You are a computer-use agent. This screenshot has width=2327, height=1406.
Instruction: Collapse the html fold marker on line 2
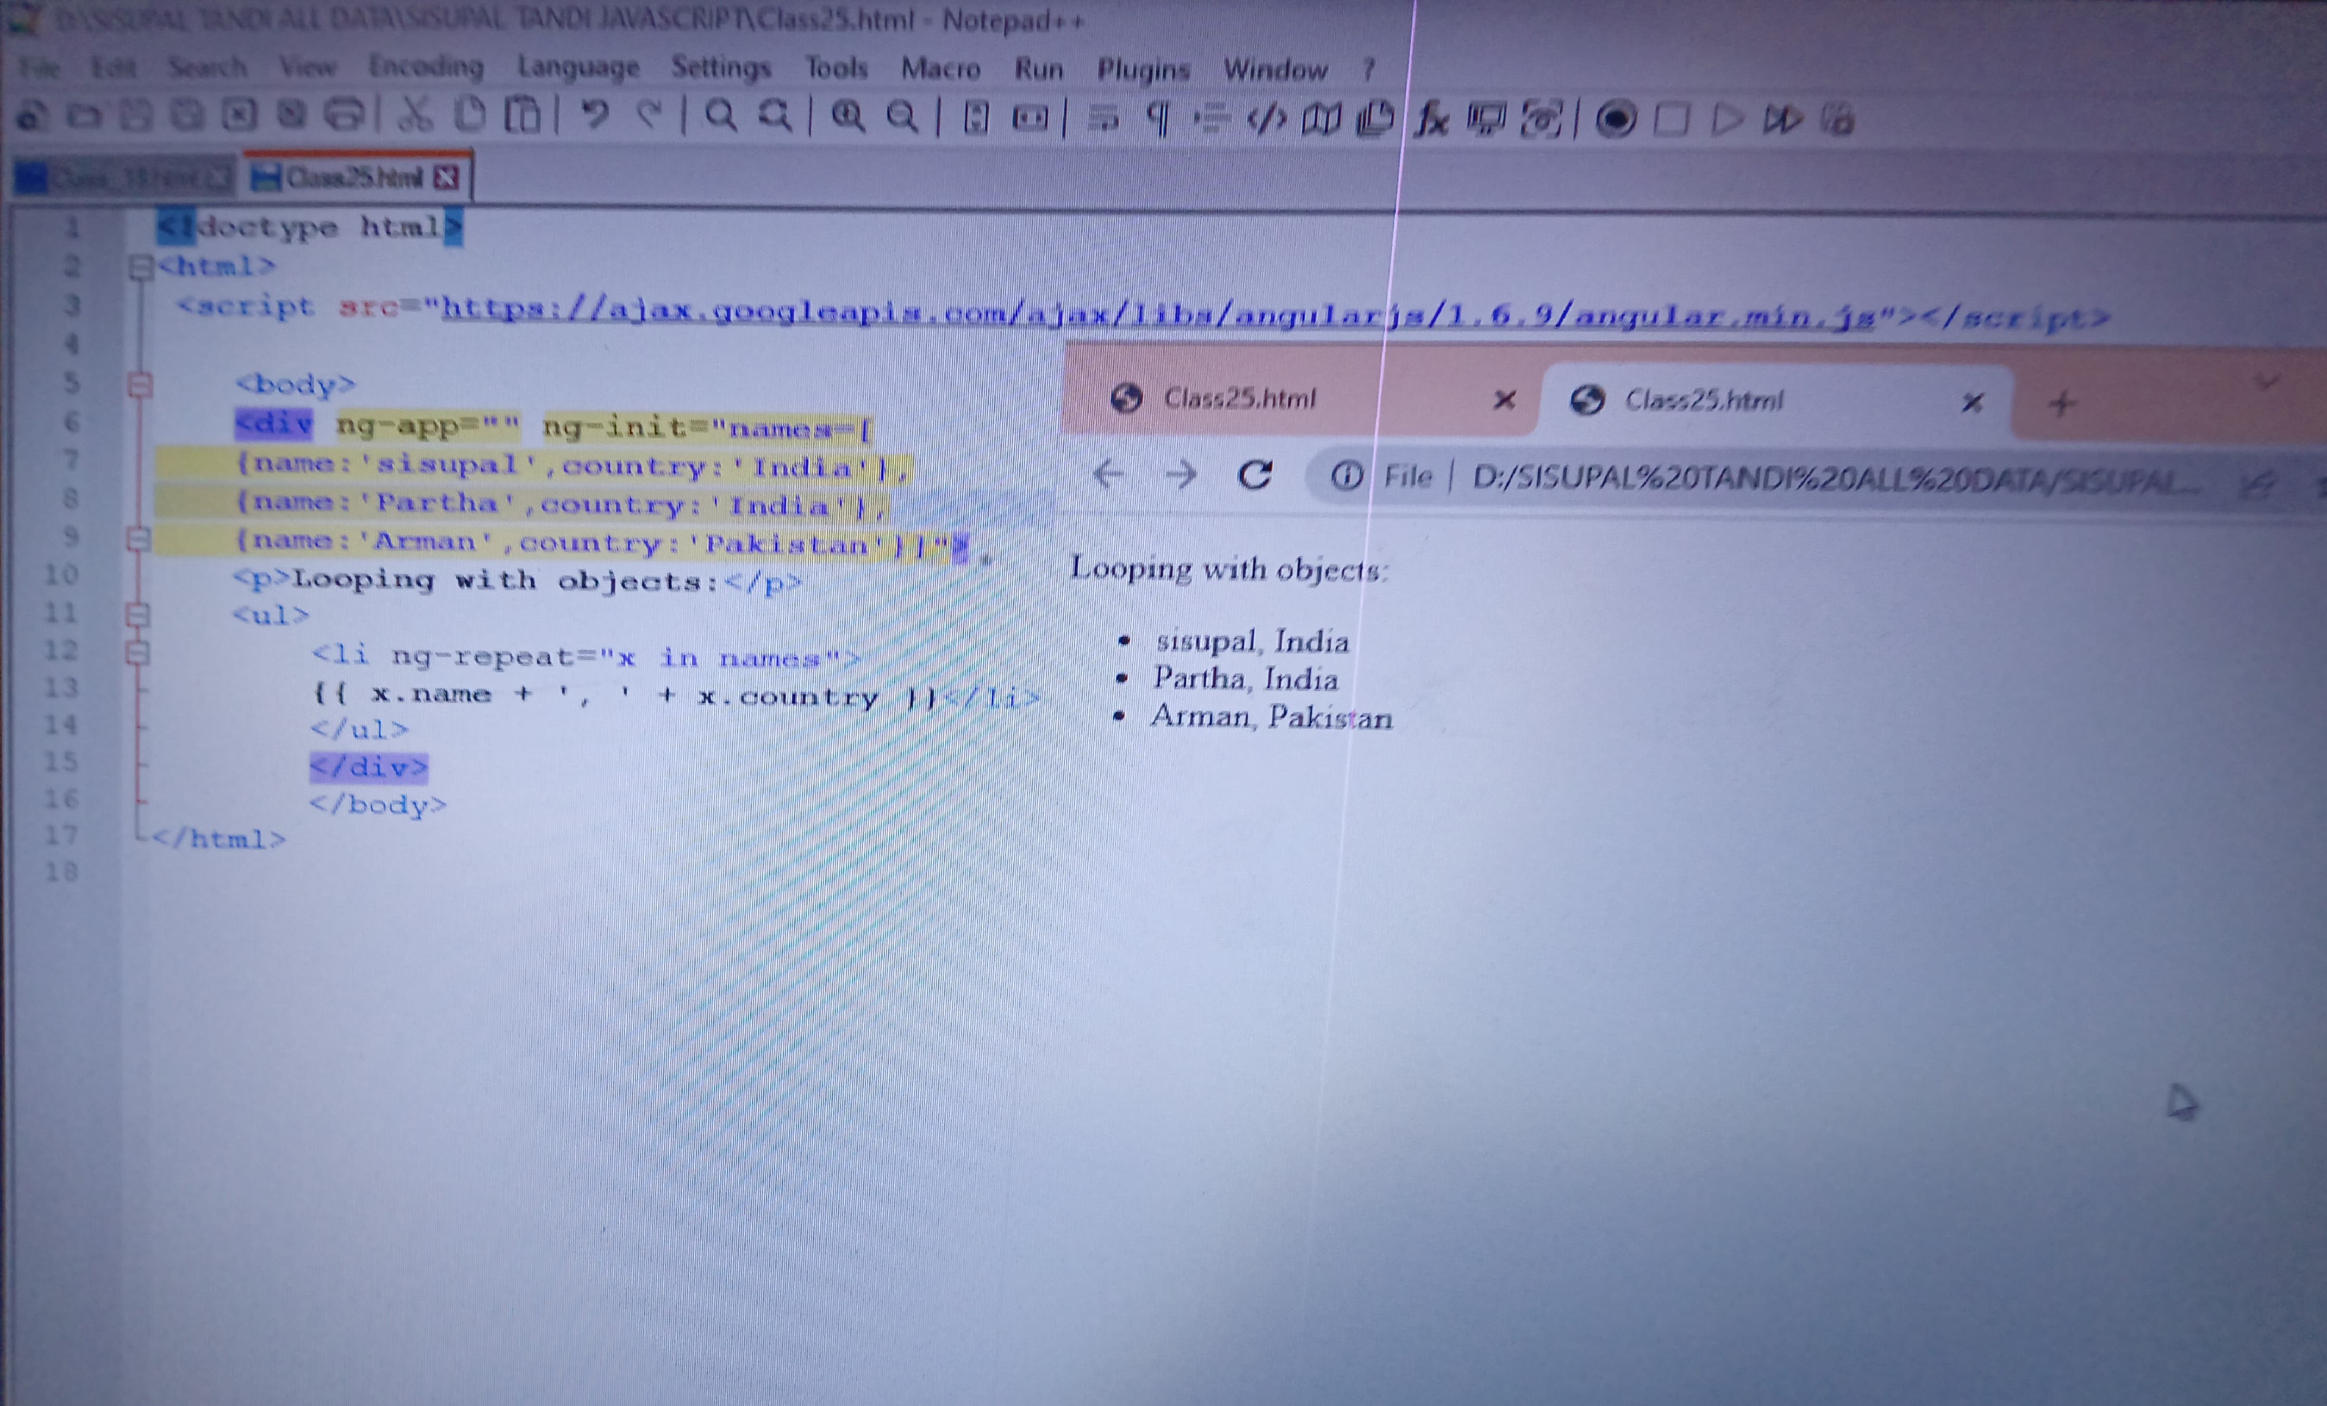coord(140,267)
